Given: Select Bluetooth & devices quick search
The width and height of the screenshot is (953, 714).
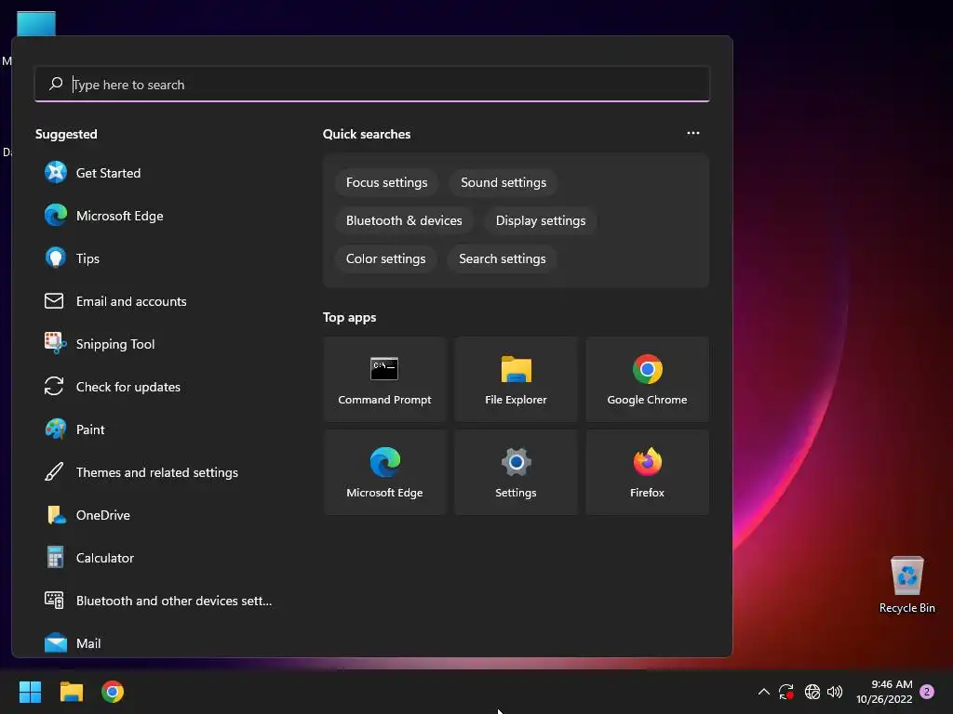Looking at the screenshot, I should (x=404, y=220).
